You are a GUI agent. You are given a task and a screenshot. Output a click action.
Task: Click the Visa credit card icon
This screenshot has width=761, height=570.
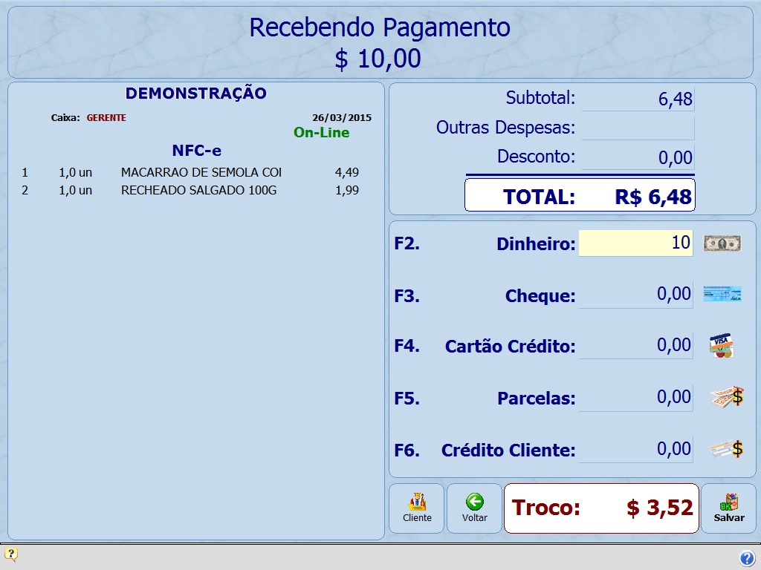click(x=722, y=345)
